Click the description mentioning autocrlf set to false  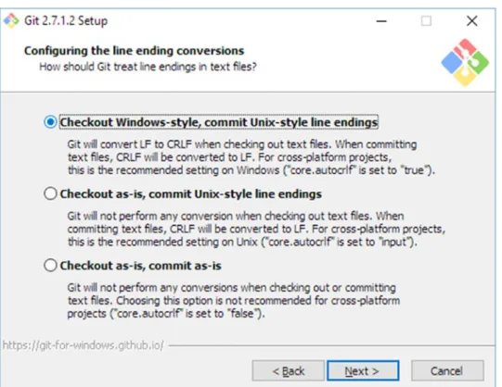234,300
